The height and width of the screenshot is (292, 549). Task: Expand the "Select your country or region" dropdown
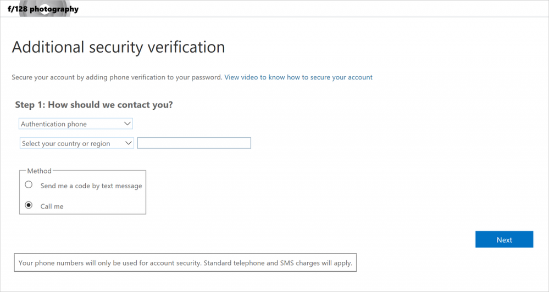coord(76,143)
